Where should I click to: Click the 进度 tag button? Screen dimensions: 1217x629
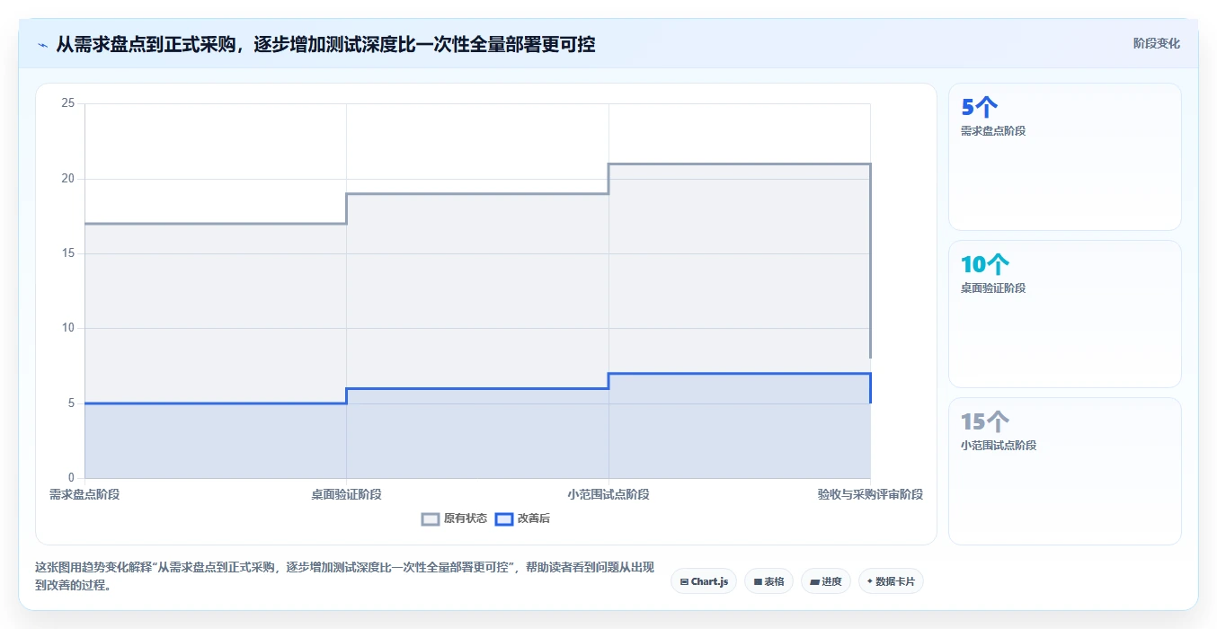click(826, 581)
